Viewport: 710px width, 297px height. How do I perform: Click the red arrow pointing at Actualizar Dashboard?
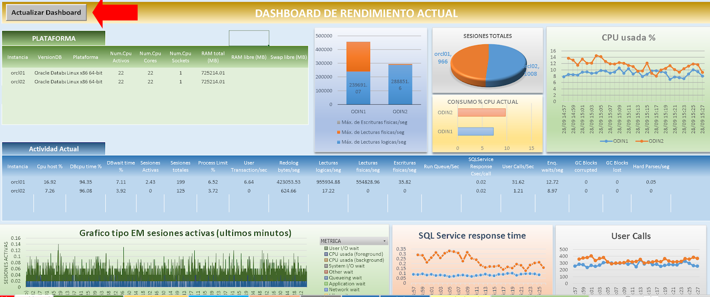[115, 12]
